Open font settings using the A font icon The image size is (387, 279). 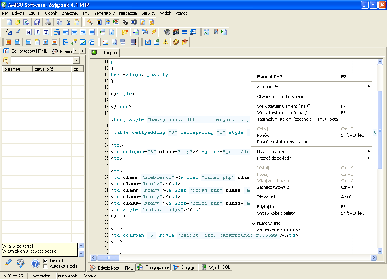[9, 32]
